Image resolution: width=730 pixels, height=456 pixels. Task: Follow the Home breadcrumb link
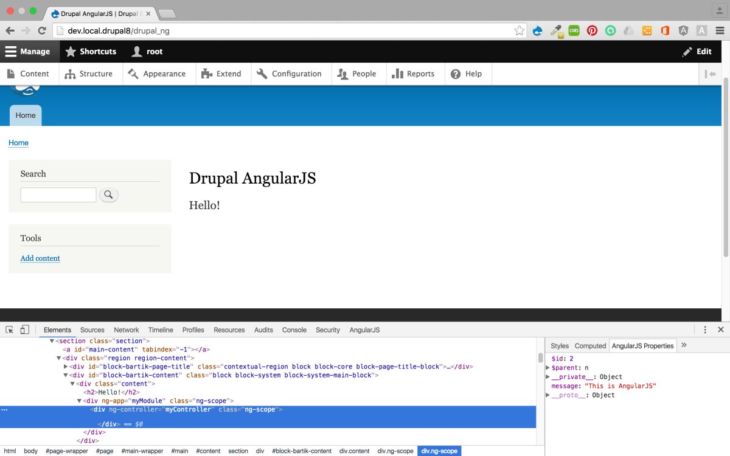[18, 143]
